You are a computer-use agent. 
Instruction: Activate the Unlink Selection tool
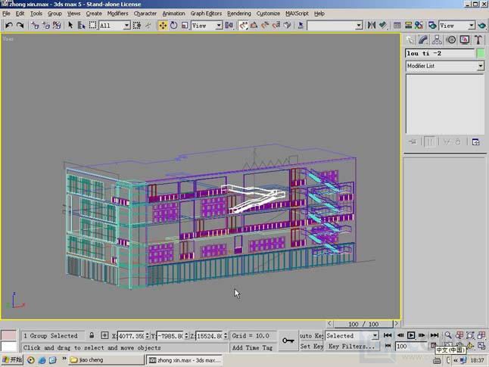point(46,25)
